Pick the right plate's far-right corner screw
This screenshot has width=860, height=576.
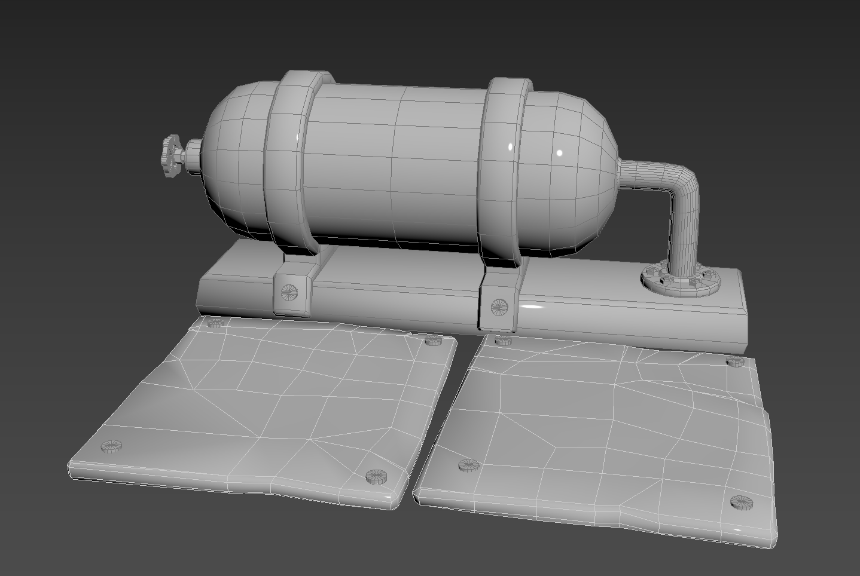(735, 362)
